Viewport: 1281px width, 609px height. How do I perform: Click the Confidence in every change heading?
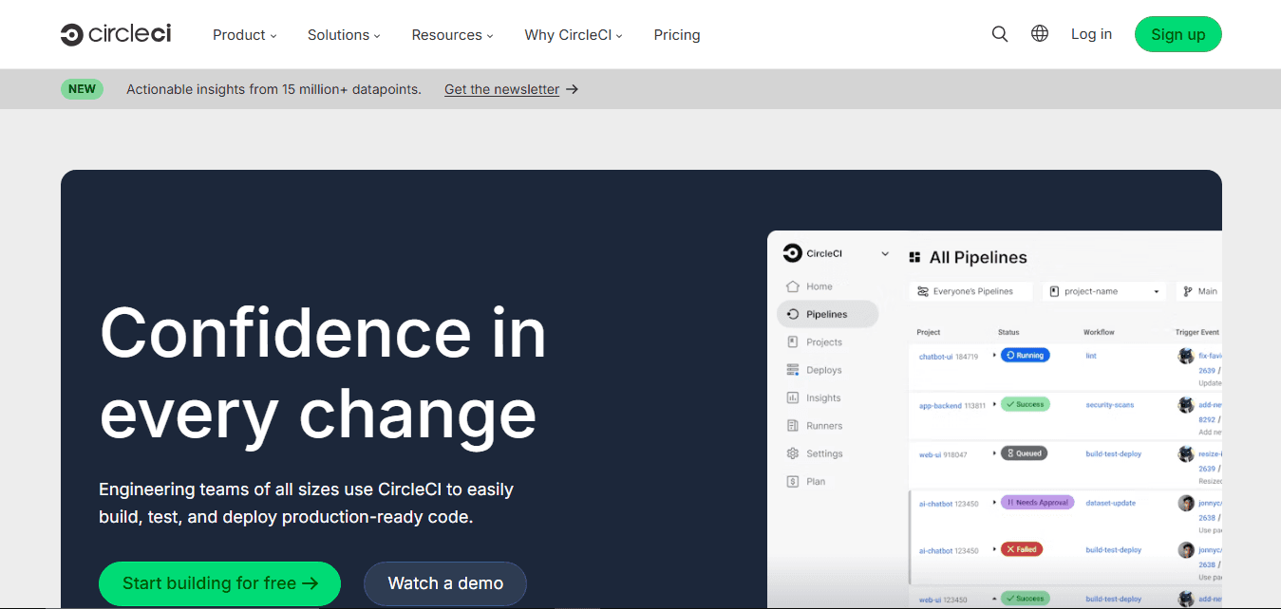(x=323, y=374)
